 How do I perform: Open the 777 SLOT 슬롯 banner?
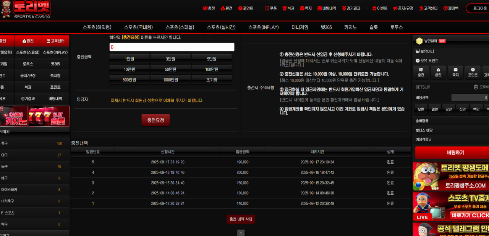pyautogui.click(x=49, y=116)
